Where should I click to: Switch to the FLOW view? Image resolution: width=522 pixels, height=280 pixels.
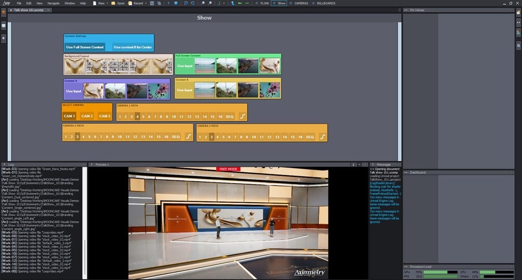click(x=262, y=3)
